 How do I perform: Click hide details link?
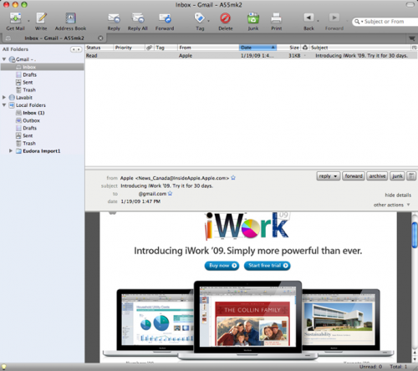[398, 195]
